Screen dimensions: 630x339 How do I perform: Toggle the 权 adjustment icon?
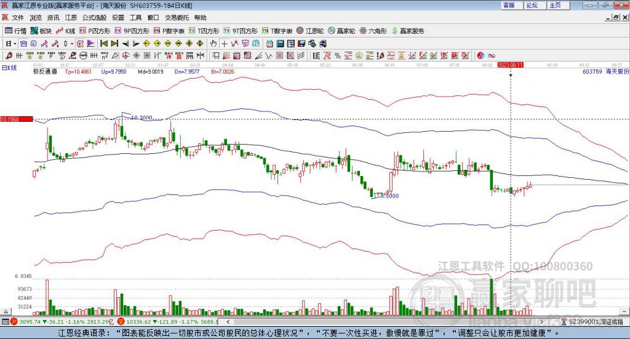pyautogui.click(x=80, y=44)
